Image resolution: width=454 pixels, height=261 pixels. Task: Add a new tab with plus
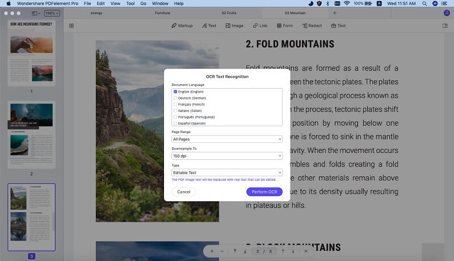pyautogui.click(x=334, y=13)
